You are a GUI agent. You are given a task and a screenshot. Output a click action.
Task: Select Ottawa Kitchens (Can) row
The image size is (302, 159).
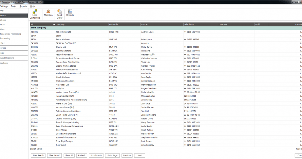(x=166, y=119)
